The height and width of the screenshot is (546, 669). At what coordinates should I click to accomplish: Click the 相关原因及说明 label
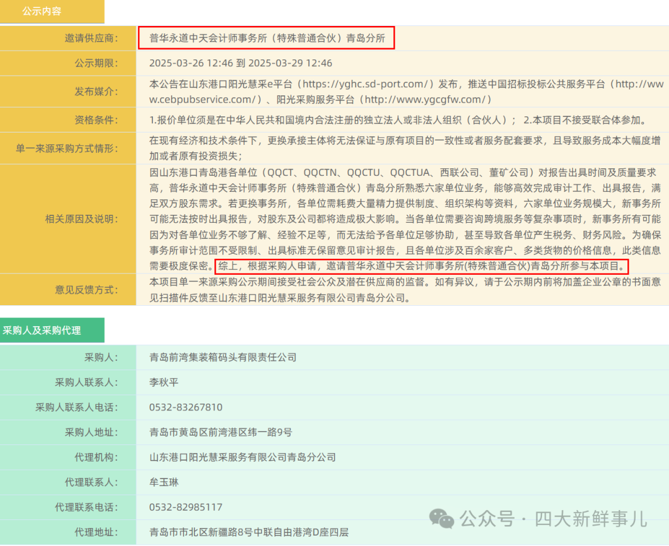pos(82,219)
